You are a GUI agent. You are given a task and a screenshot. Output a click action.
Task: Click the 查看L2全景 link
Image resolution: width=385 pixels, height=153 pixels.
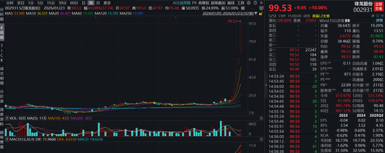click(x=321, y=16)
